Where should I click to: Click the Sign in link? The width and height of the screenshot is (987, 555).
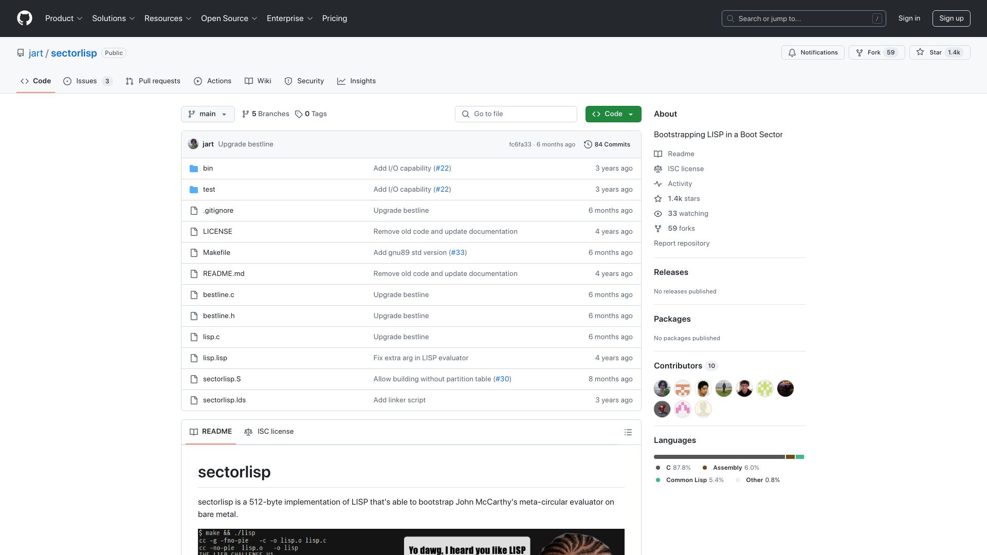coord(909,18)
